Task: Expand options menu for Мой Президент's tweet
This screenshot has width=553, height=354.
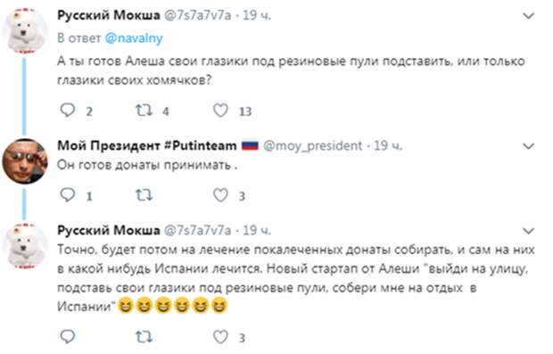Action: click(528, 146)
